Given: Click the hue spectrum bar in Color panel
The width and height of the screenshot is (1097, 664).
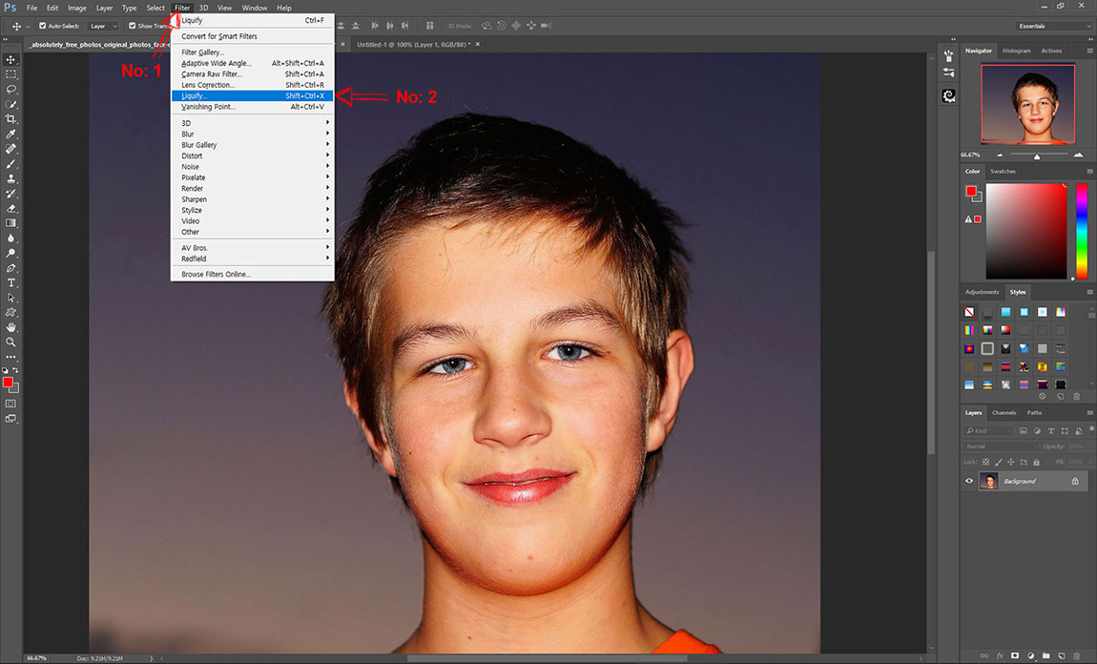Looking at the screenshot, I should click(1082, 232).
